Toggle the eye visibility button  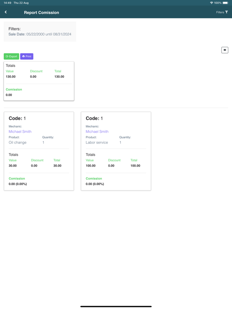pyautogui.click(x=225, y=50)
